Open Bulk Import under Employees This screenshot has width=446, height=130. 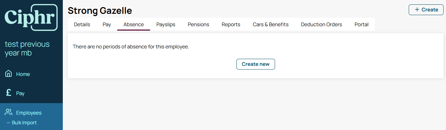click(x=24, y=123)
